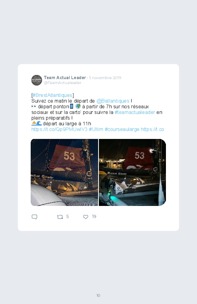Click the @TeamActualeader handle
197x304 pixels.
click(63, 83)
